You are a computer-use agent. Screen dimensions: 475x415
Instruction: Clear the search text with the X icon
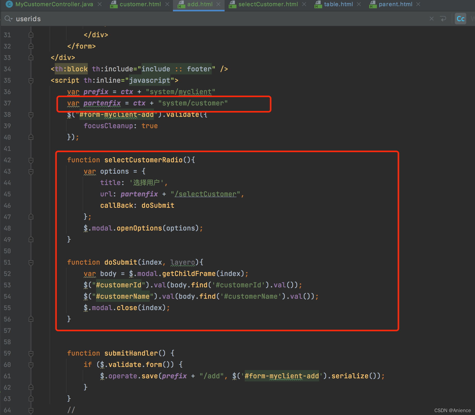[431, 19]
